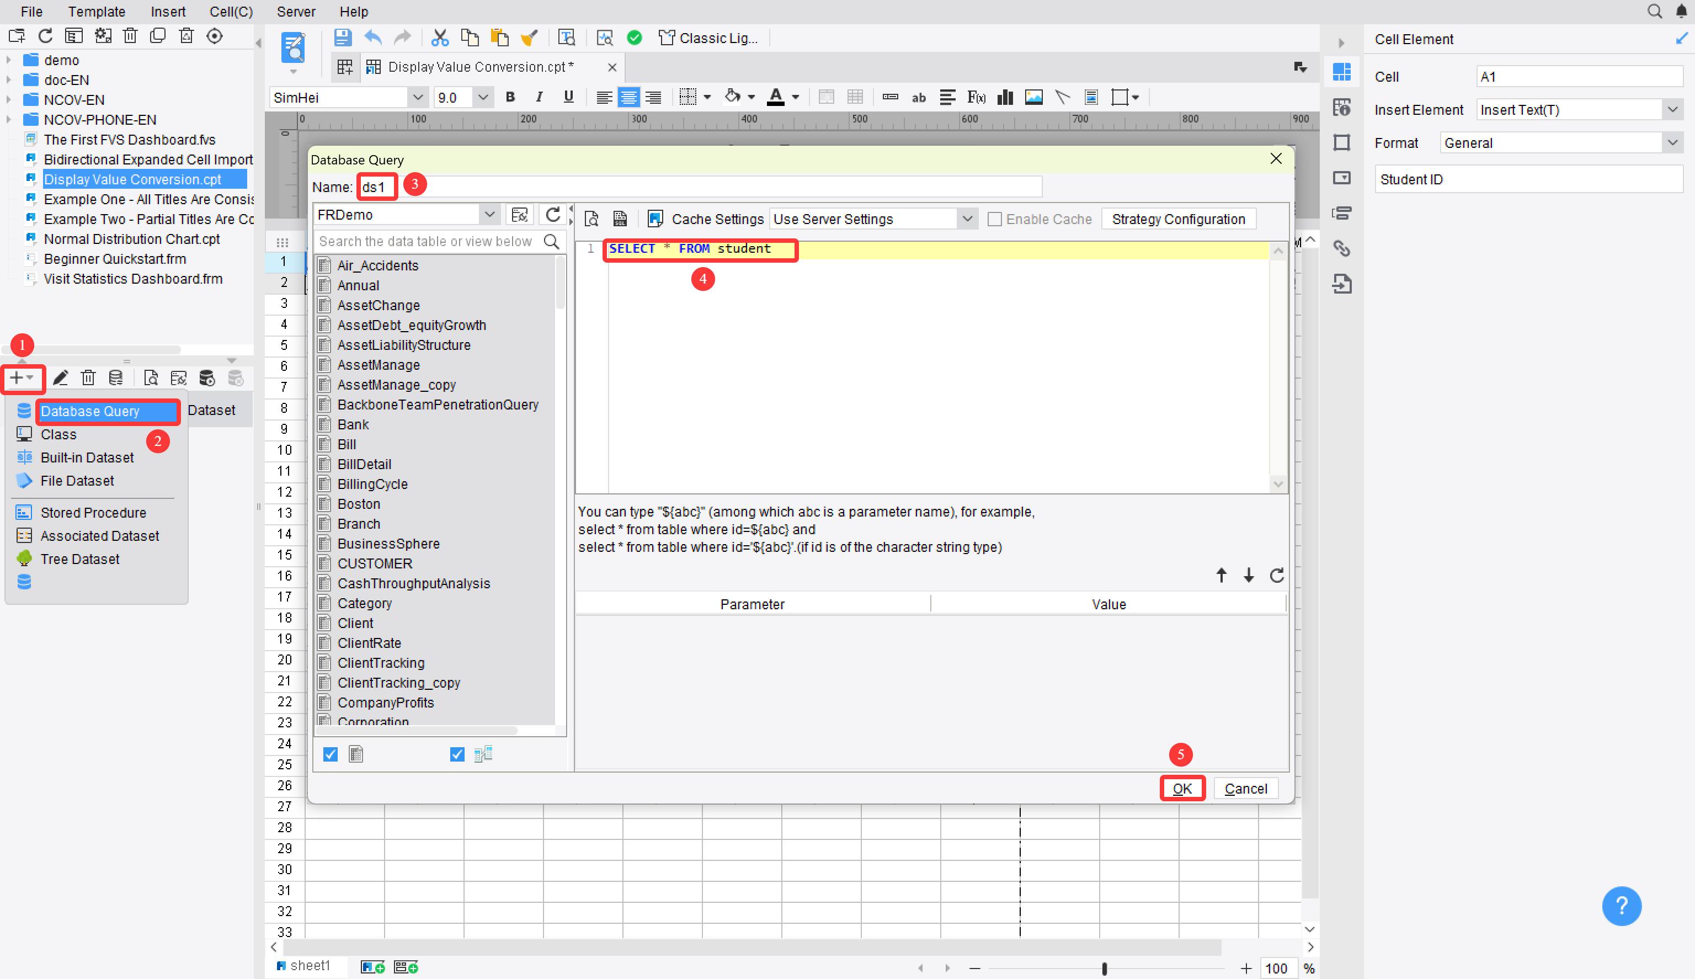The height and width of the screenshot is (979, 1695).
Task: Open the font color A swatch
Action: (x=776, y=98)
